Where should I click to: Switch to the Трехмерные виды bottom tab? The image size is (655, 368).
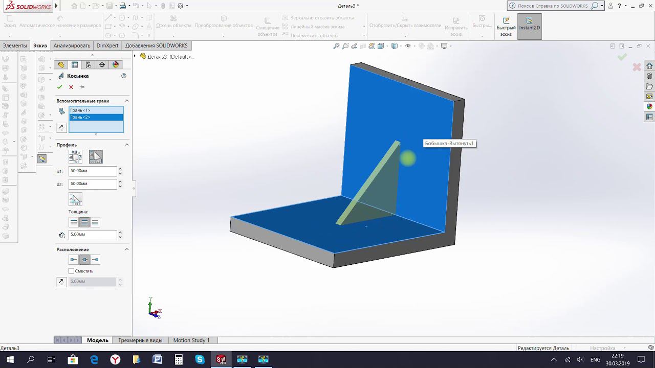pyautogui.click(x=140, y=340)
